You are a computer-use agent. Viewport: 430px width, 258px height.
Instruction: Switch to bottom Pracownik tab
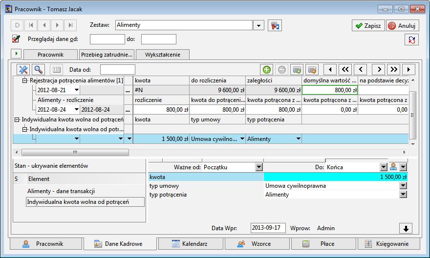46,244
